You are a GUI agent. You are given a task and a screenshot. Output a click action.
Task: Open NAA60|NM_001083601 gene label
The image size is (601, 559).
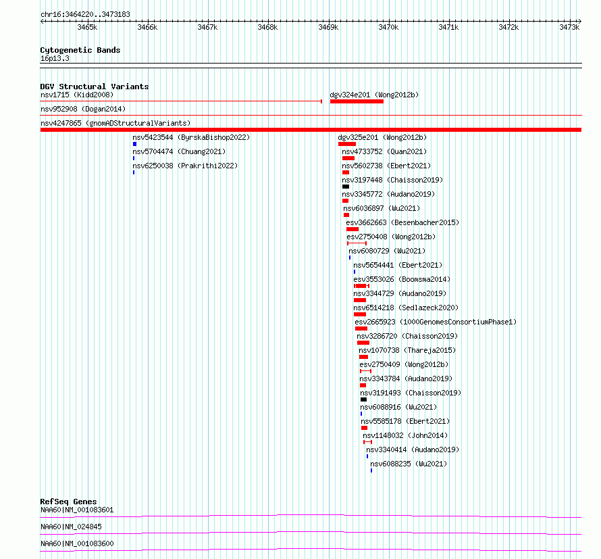[77, 510]
